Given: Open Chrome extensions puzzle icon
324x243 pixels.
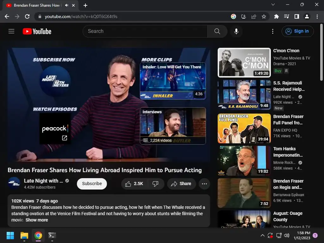Looking at the screenshot, I should [276, 16].
